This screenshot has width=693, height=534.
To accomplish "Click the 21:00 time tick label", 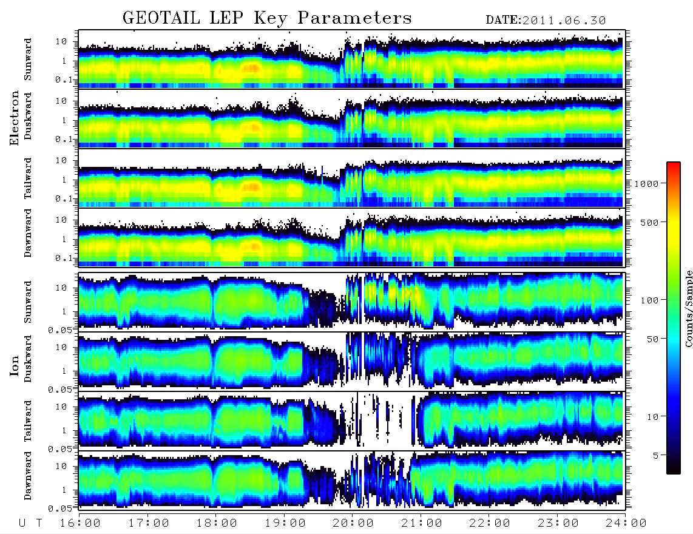I will 422,523.
